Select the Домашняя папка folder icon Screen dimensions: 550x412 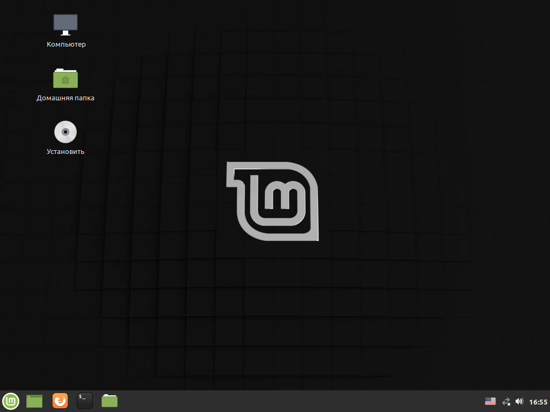(65, 78)
